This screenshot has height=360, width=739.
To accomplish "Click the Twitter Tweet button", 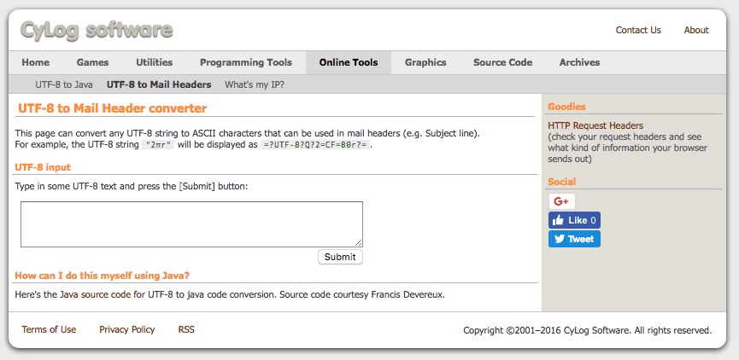I will pyautogui.click(x=574, y=239).
